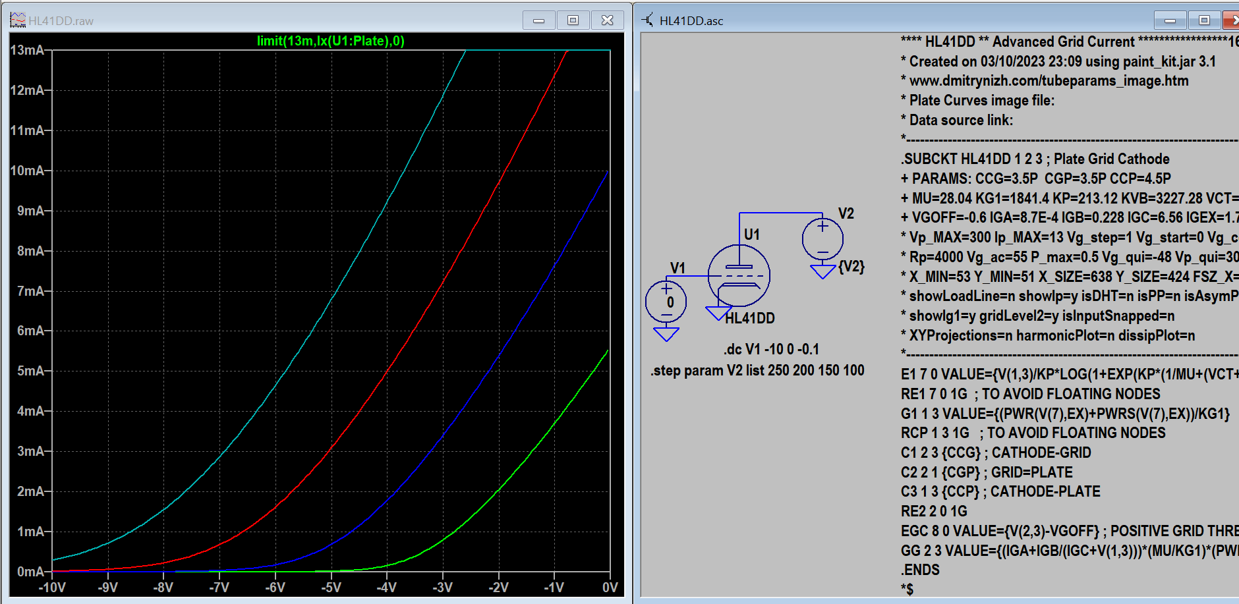Click the HL41DD component name label
Image resolution: width=1239 pixels, height=604 pixels.
750,318
